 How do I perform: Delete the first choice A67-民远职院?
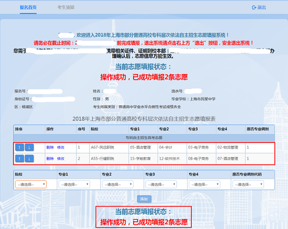50,147
